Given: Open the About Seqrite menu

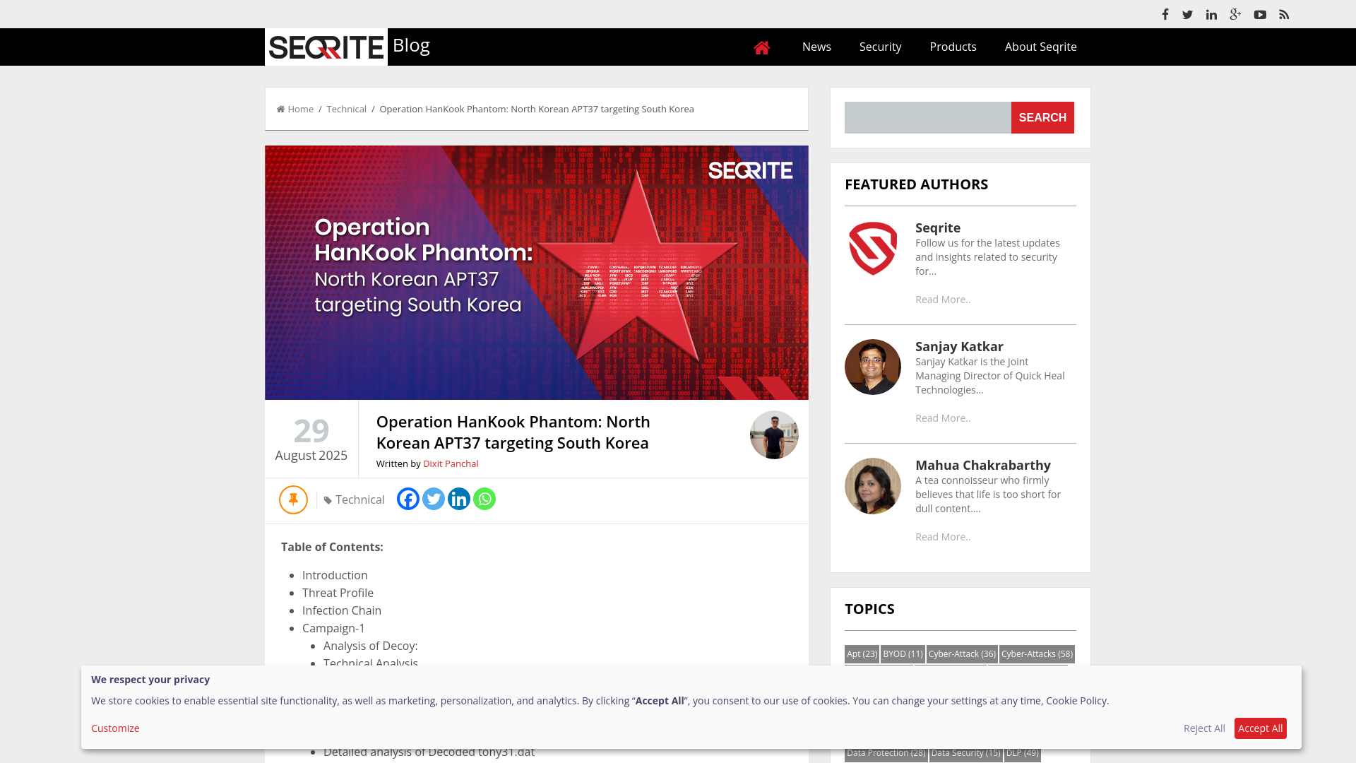Looking at the screenshot, I should [x=1040, y=47].
